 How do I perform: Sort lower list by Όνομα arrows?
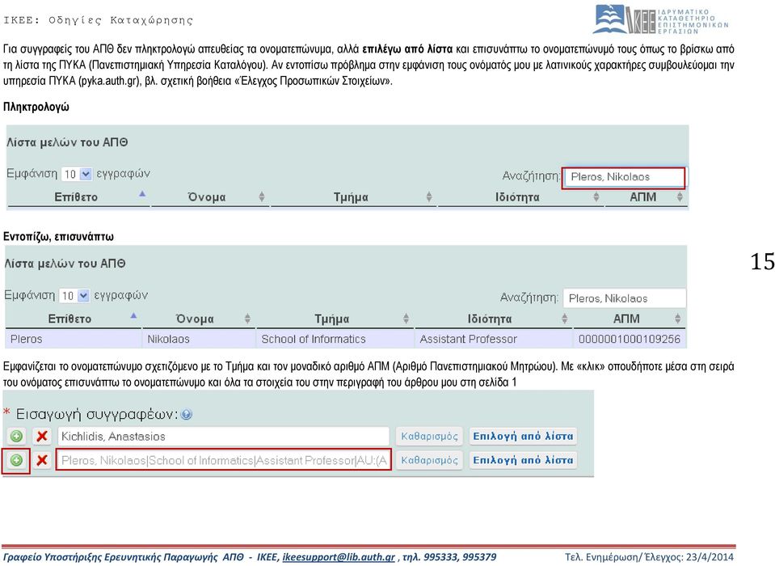[247, 319]
